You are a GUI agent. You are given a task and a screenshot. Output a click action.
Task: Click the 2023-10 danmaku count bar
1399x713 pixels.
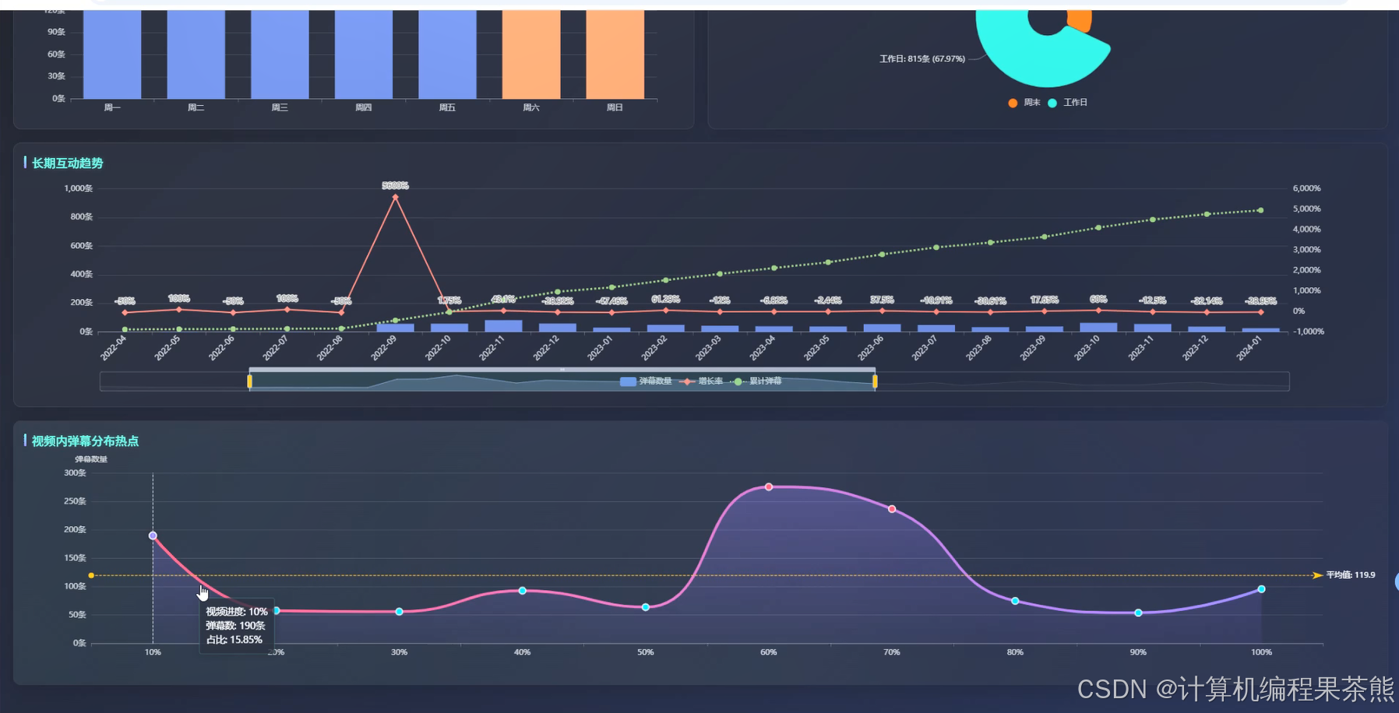[x=1098, y=328]
